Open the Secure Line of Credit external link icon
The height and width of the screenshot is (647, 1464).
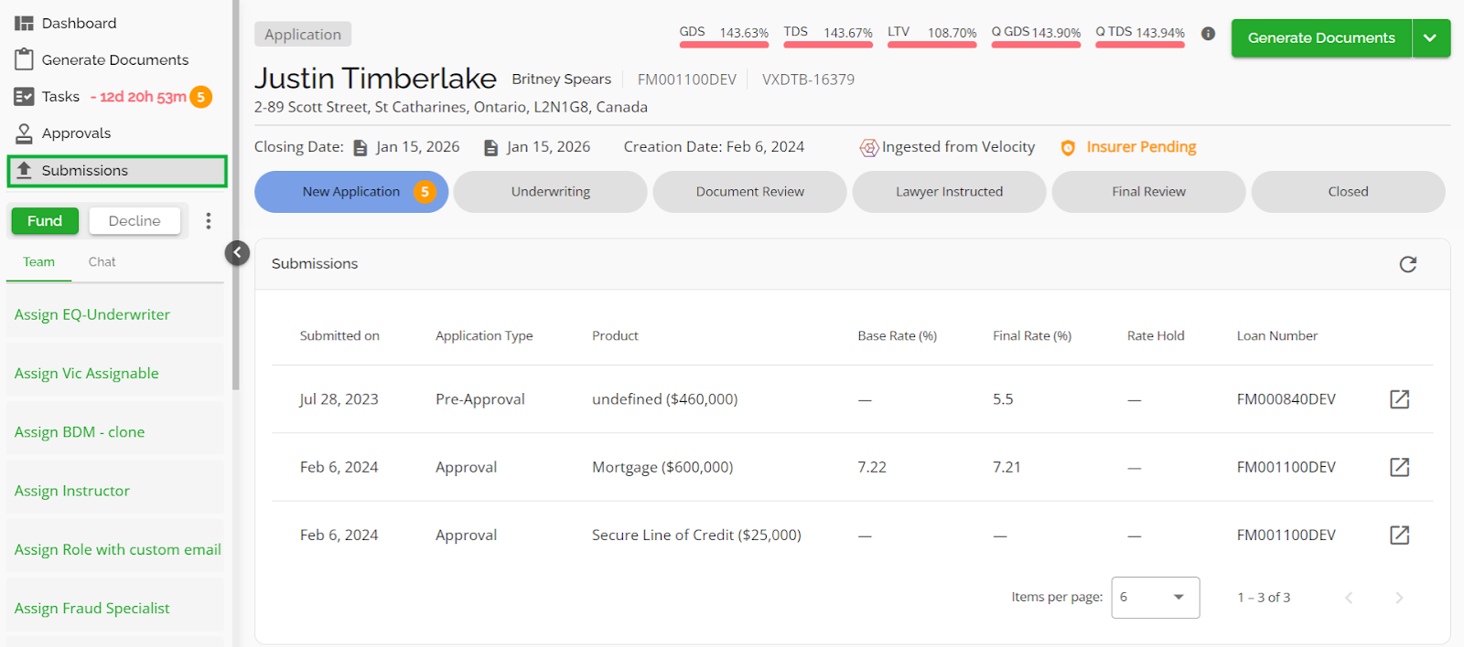(1399, 535)
